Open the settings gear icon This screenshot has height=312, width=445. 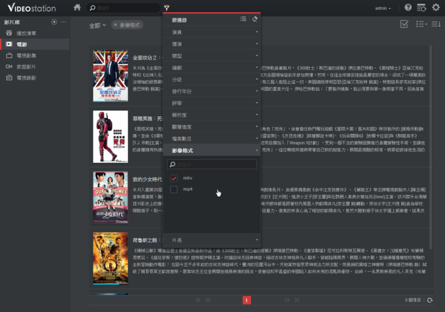436,7
